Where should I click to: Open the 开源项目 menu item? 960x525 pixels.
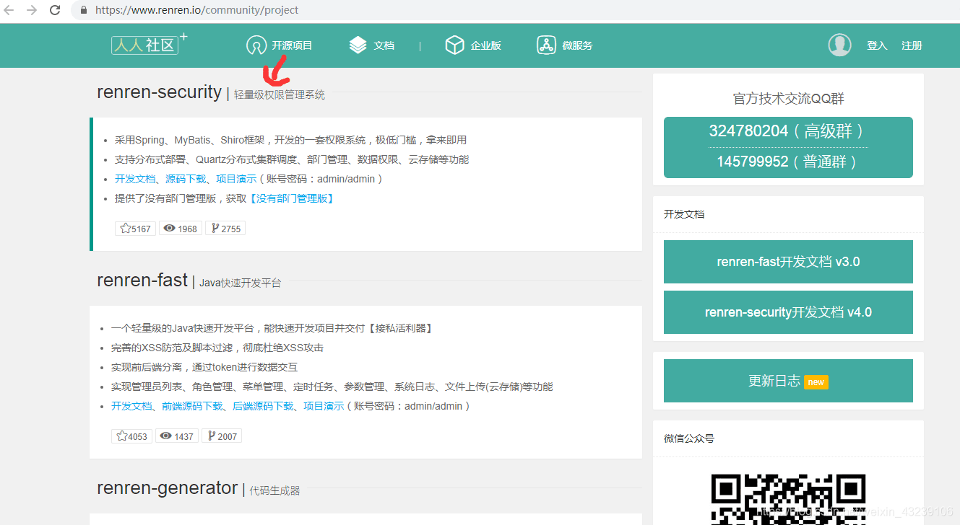(292, 45)
